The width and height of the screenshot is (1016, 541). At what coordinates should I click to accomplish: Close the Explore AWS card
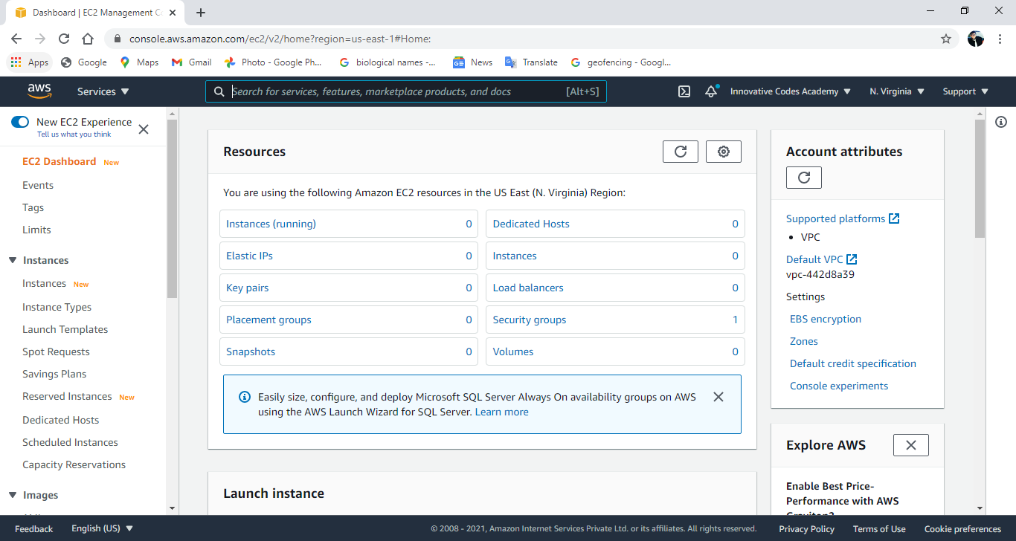pos(910,444)
